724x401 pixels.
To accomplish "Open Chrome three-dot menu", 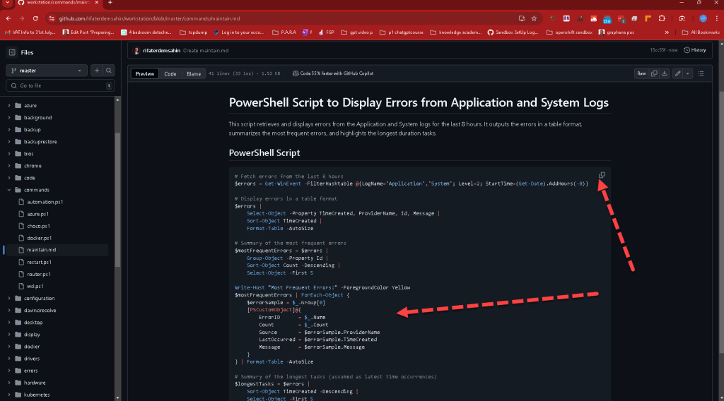I will (716, 18).
